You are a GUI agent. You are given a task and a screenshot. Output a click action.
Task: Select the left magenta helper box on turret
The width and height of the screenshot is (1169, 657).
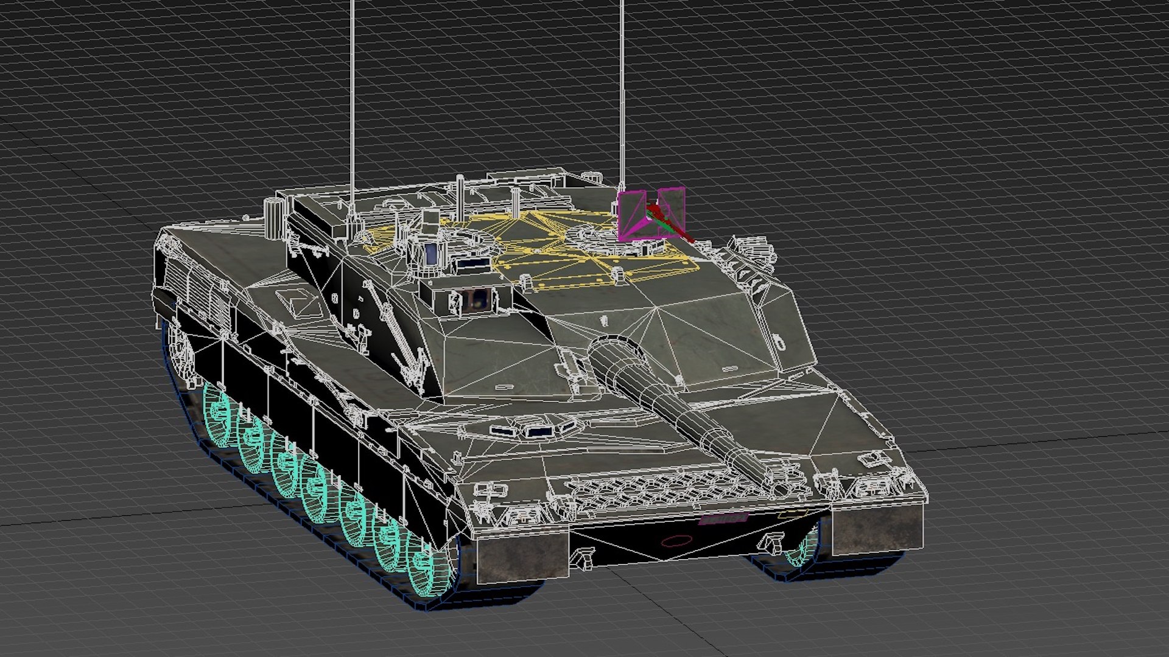click(632, 215)
